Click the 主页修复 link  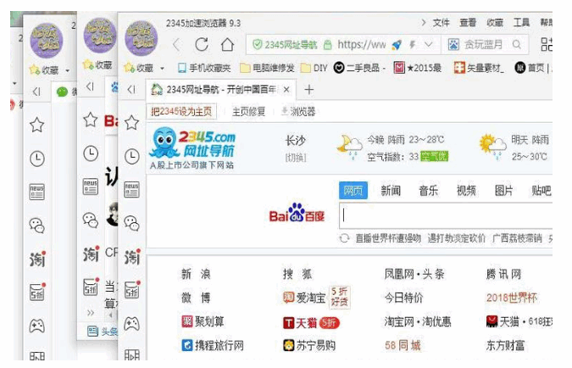[x=248, y=111]
